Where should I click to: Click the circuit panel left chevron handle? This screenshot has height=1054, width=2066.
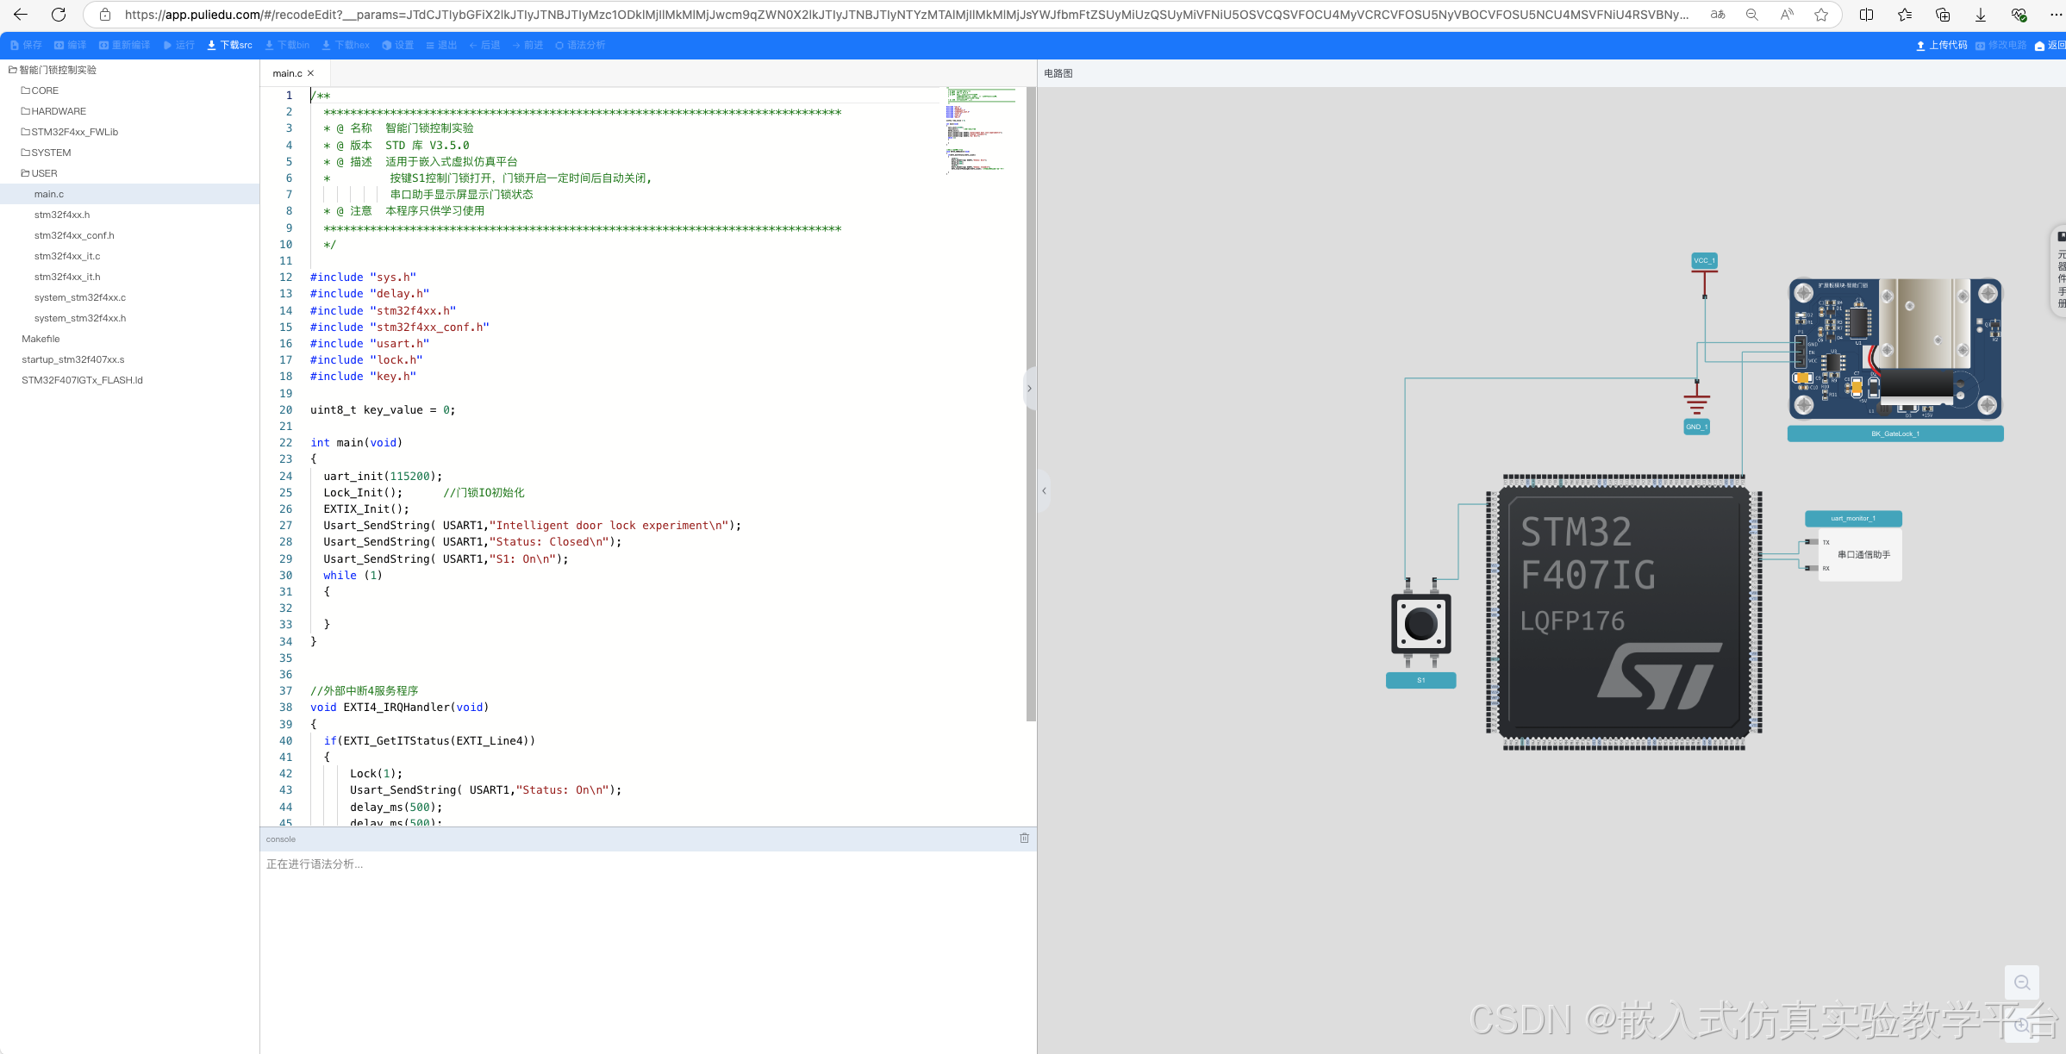click(1045, 490)
